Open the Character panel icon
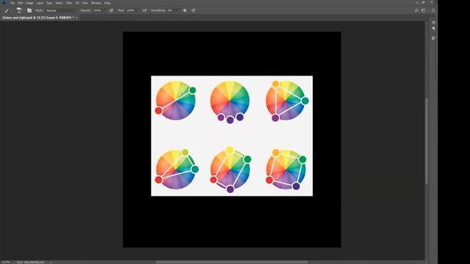Screen dimensions: 470x264 click(433, 23)
